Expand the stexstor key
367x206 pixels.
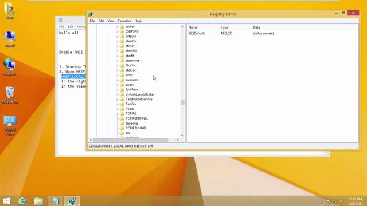pyautogui.click(x=118, y=41)
